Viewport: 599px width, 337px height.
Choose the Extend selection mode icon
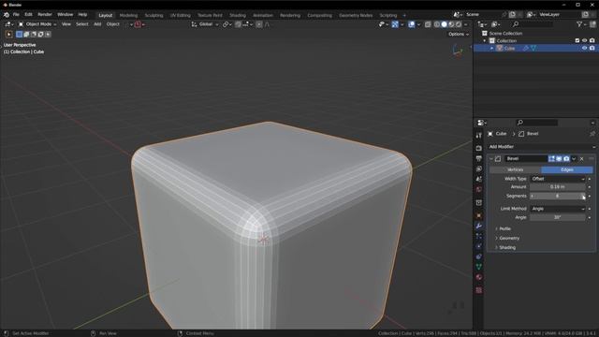point(26,34)
